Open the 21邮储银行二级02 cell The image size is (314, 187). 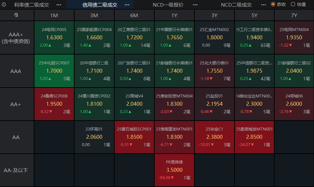pyautogui.click(x=294, y=71)
